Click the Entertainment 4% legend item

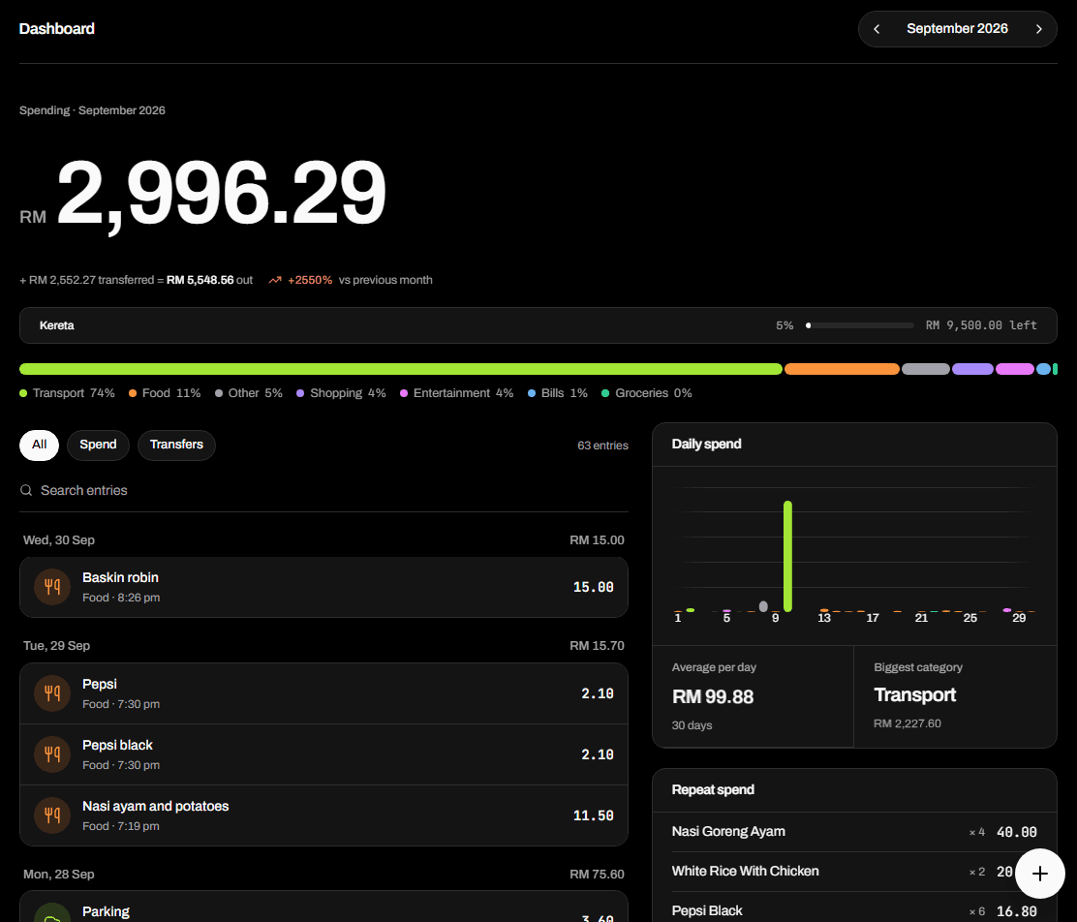(456, 393)
